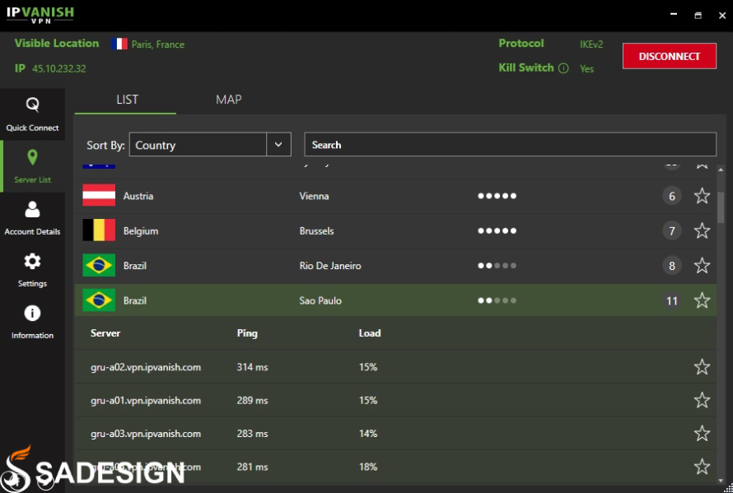
Task: Click the Austria flag
Action: 99,195
